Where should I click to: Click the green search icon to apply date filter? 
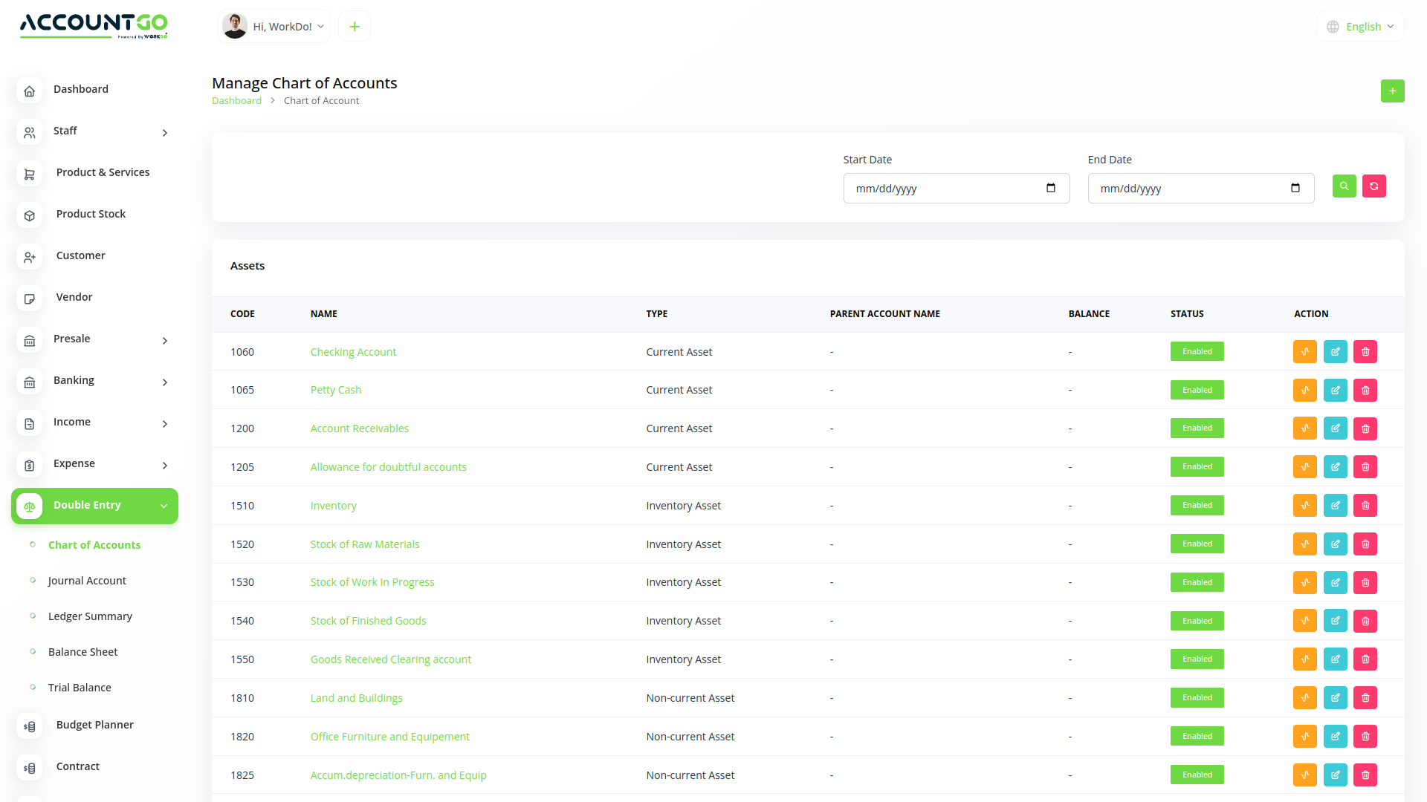point(1344,186)
